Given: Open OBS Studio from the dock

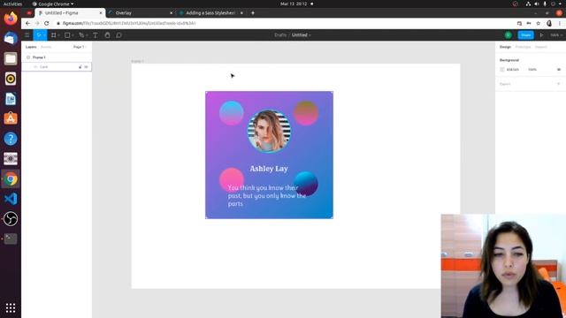Looking at the screenshot, I should click(11, 219).
